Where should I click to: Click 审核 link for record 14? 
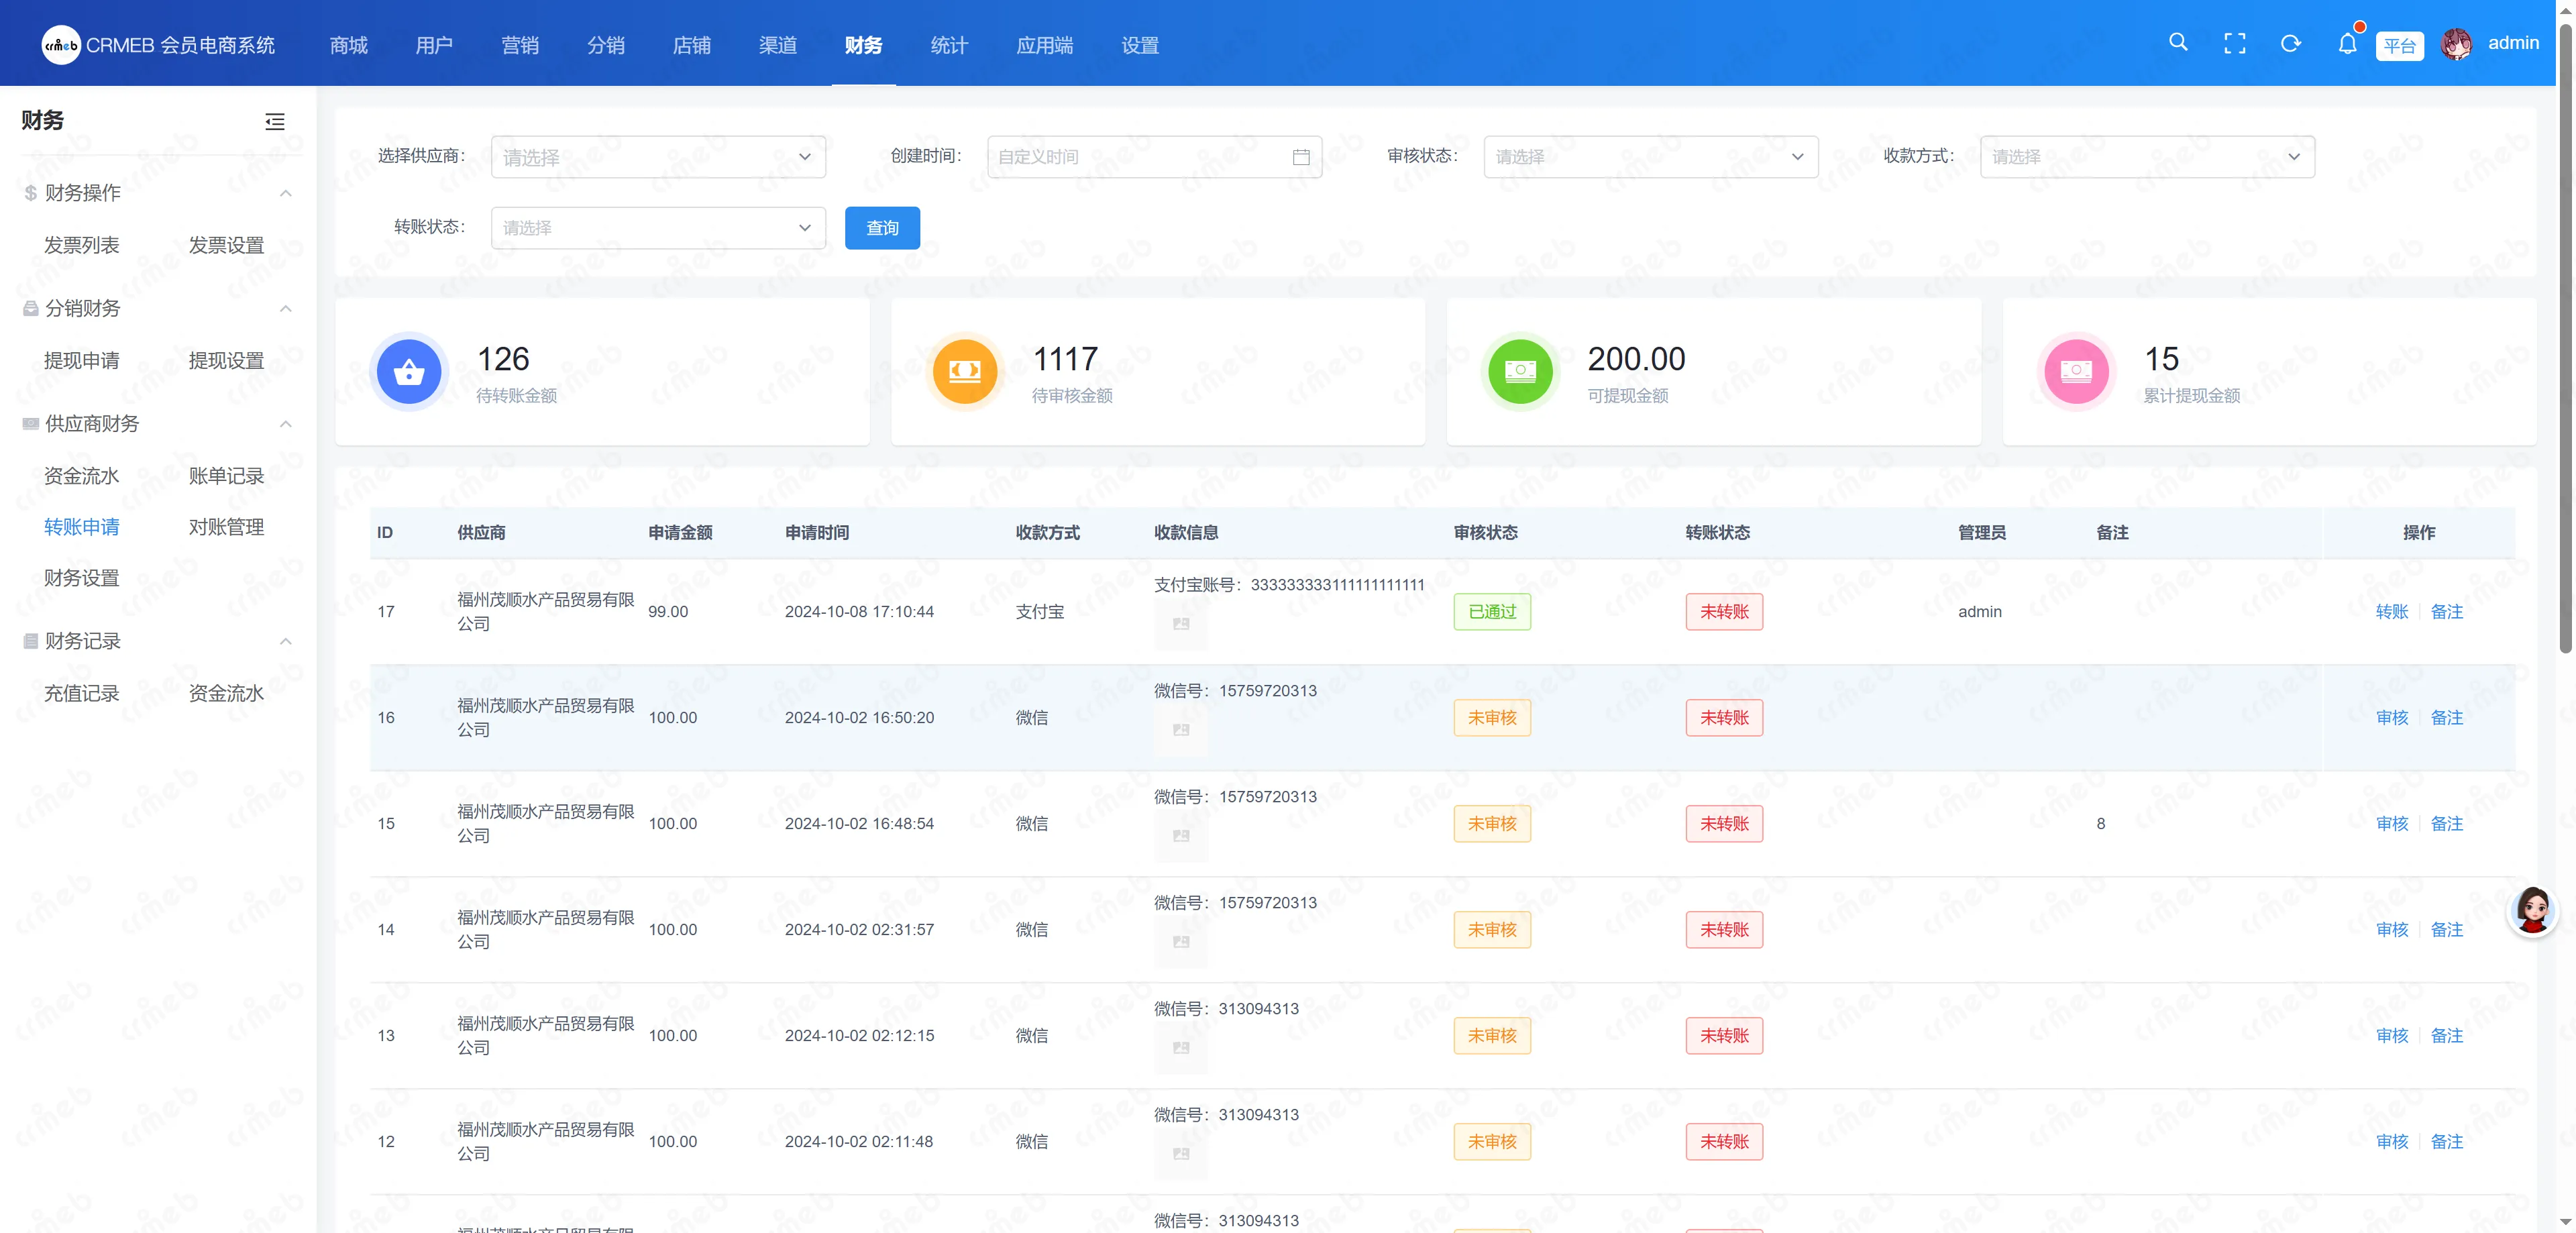(2392, 930)
